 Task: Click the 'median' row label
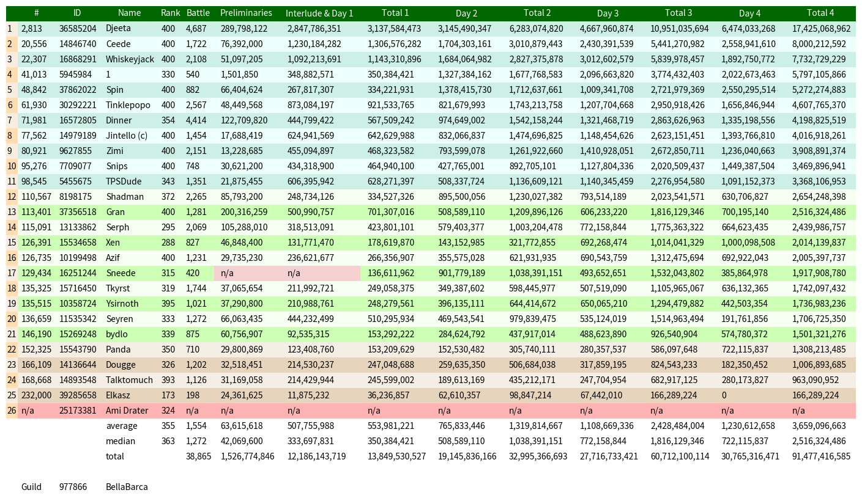pyautogui.click(x=121, y=441)
